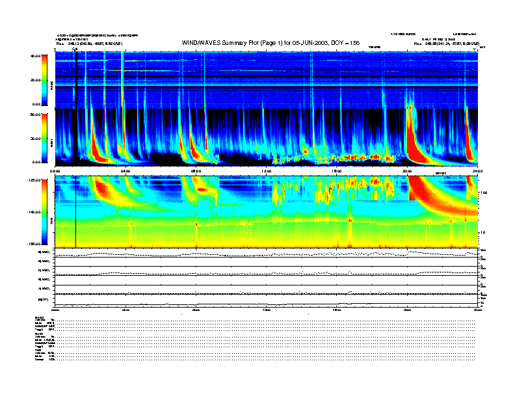Image resolution: width=515 pixels, height=398 pixels.
Task: Click the top dashed line plot panel
Action: tap(266, 253)
